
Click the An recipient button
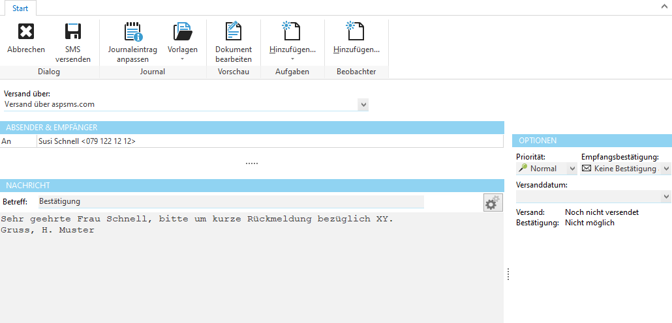coord(18,141)
